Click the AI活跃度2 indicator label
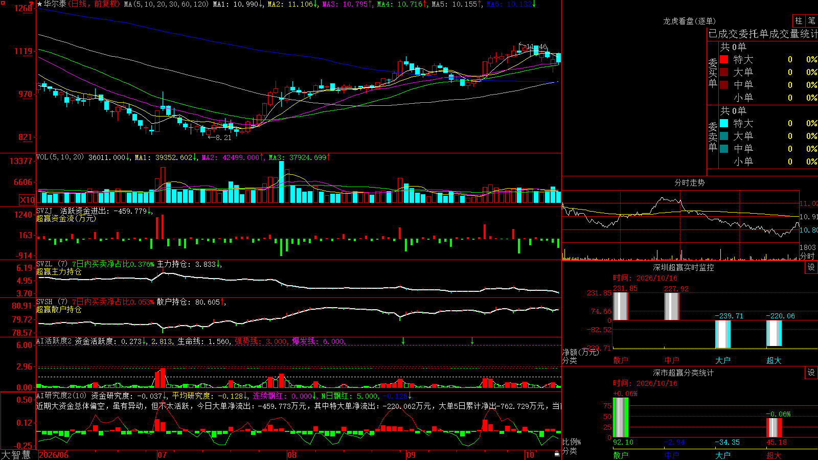The height and width of the screenshot is (460, 818). (54, 341)
